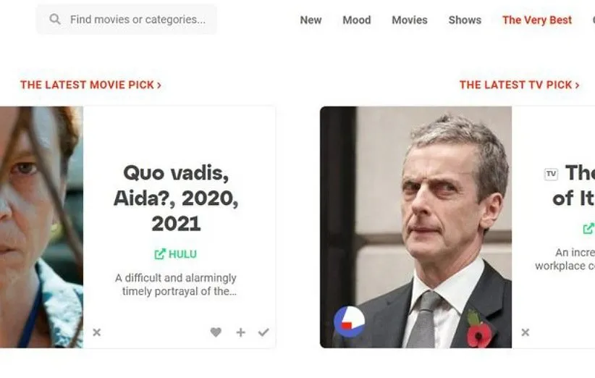
Task: Click the TV badge icon on the show card
Action: pos(551,175)
